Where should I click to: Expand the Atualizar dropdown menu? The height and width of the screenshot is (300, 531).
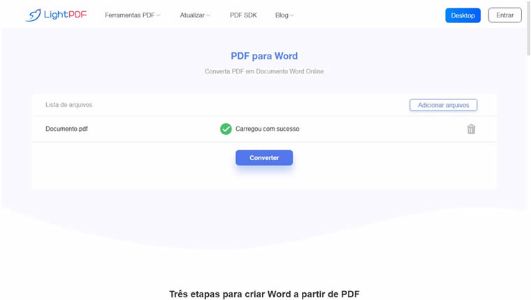point(195,15)
